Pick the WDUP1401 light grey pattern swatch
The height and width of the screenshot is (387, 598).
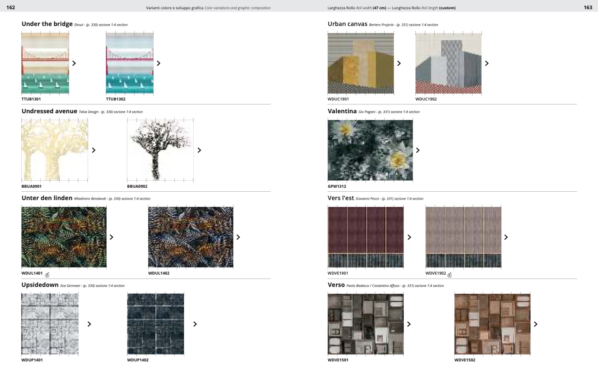[50, 324]
